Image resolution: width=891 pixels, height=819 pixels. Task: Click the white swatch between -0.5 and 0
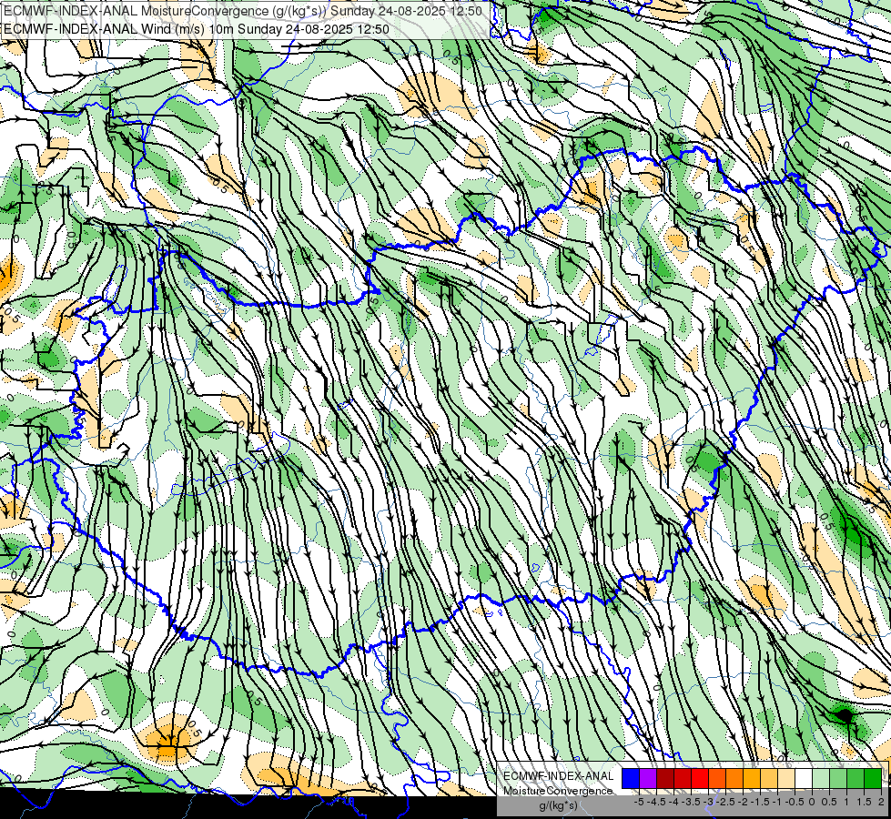(x=804, y=778)
